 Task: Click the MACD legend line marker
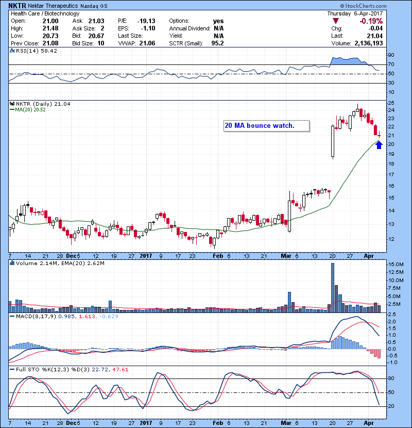point(12,317)
